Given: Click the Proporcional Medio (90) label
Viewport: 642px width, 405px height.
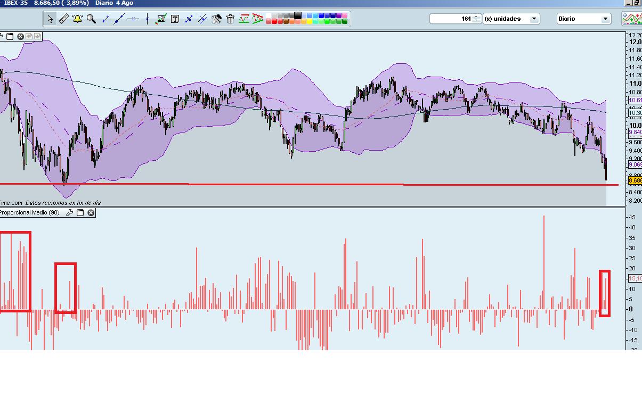Looking at the screenshot, I should [30, 213].
